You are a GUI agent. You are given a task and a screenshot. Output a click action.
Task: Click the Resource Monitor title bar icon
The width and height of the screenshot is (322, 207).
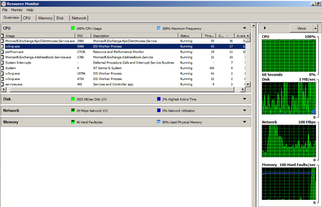[4, 4]
